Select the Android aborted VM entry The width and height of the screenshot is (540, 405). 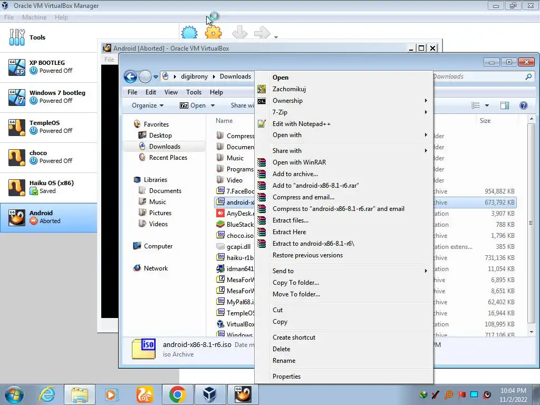(x=49, y=217)
